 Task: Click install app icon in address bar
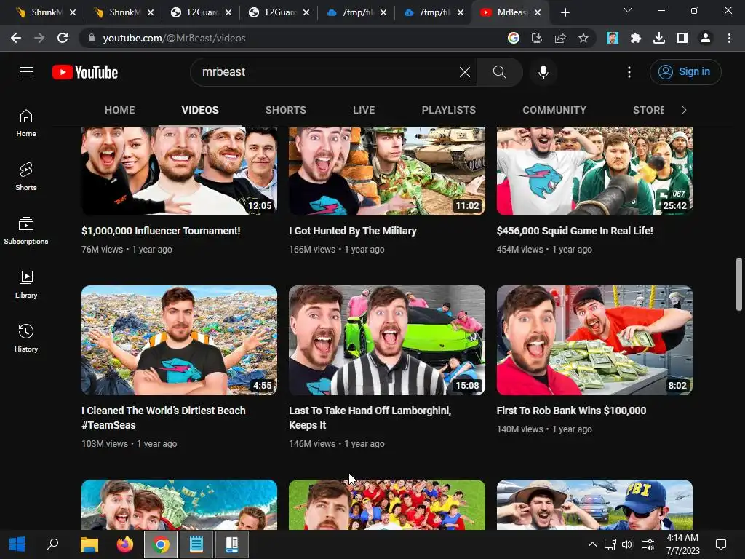pos(536,38)
